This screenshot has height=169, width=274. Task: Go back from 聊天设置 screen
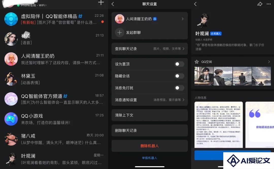[113, 4]
